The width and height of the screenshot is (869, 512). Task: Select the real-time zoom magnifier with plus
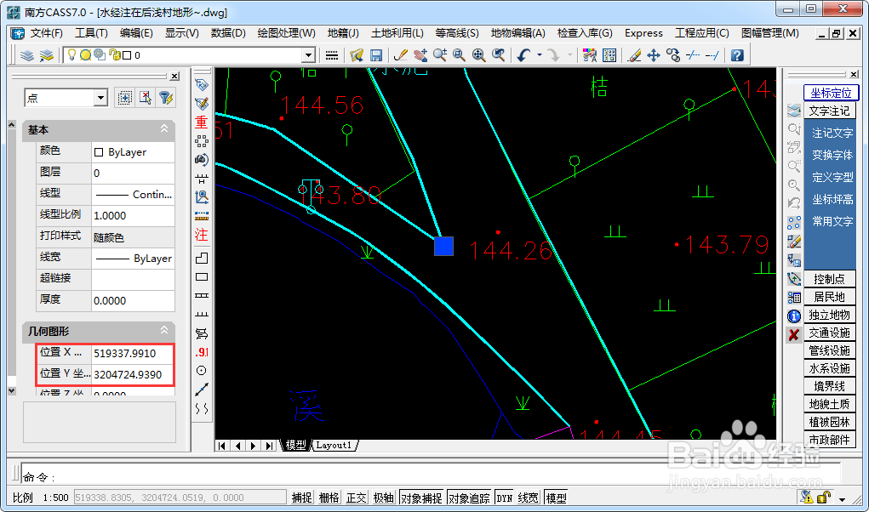point(440,55)
